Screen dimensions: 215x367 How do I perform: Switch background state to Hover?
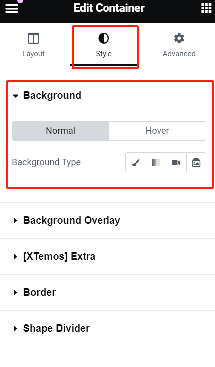tap(157, 131)
